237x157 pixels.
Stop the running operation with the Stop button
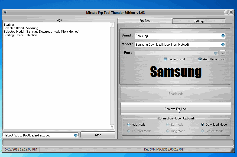point(98,135)
